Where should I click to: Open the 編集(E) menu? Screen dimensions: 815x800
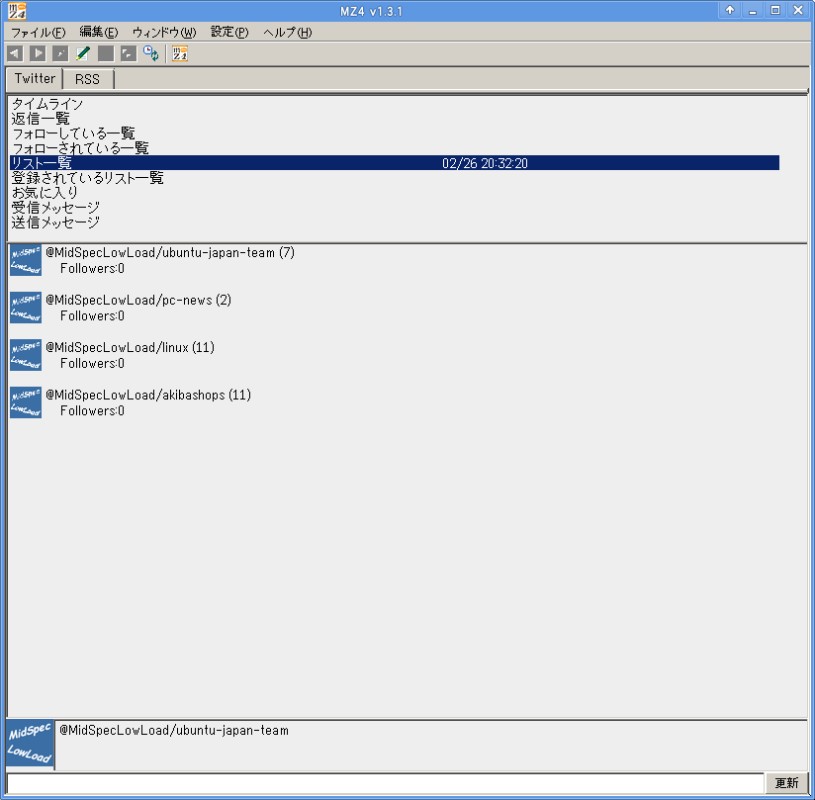tap(99, 33)
